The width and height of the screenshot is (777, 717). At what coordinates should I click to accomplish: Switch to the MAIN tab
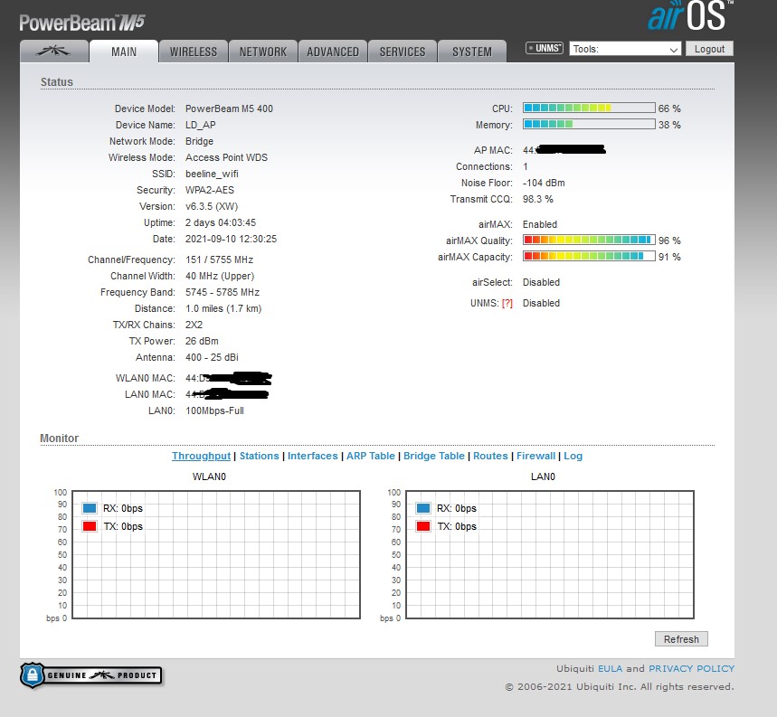pos(124,52)
